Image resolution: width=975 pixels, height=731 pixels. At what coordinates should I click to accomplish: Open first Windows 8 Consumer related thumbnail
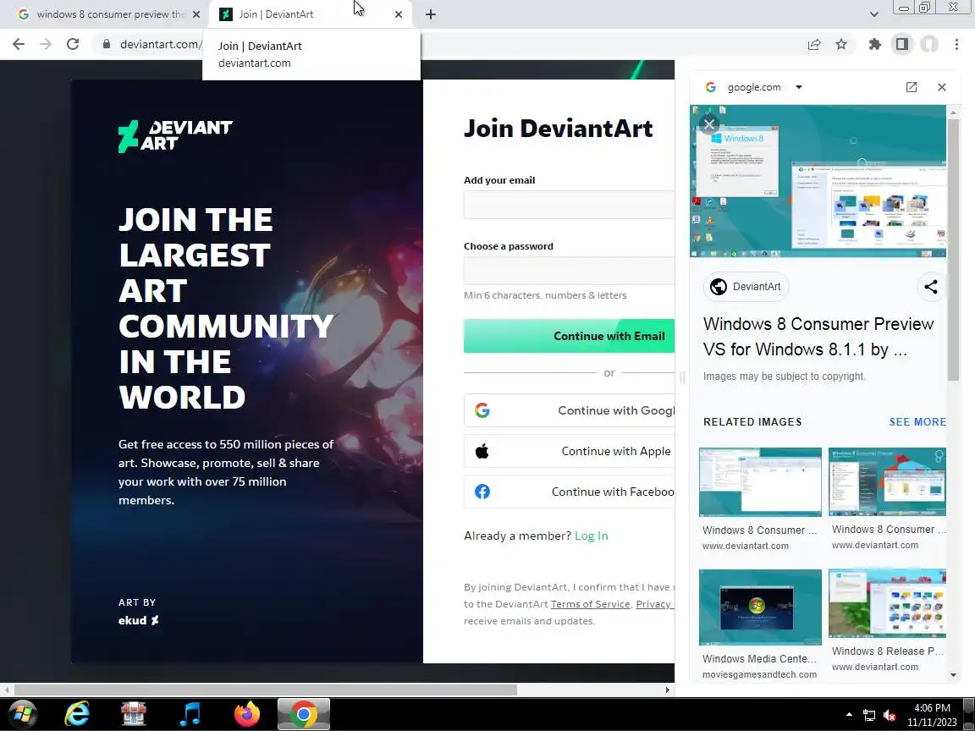(x=760, y=481)
